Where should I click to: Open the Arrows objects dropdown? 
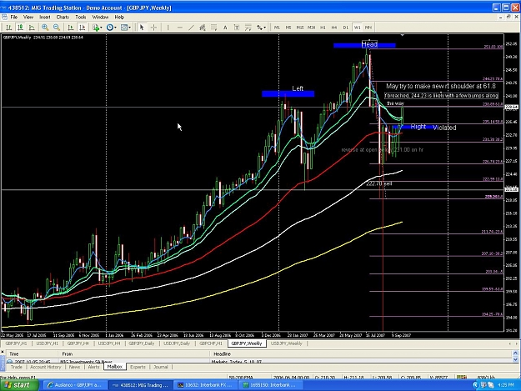tap(261, 28)
